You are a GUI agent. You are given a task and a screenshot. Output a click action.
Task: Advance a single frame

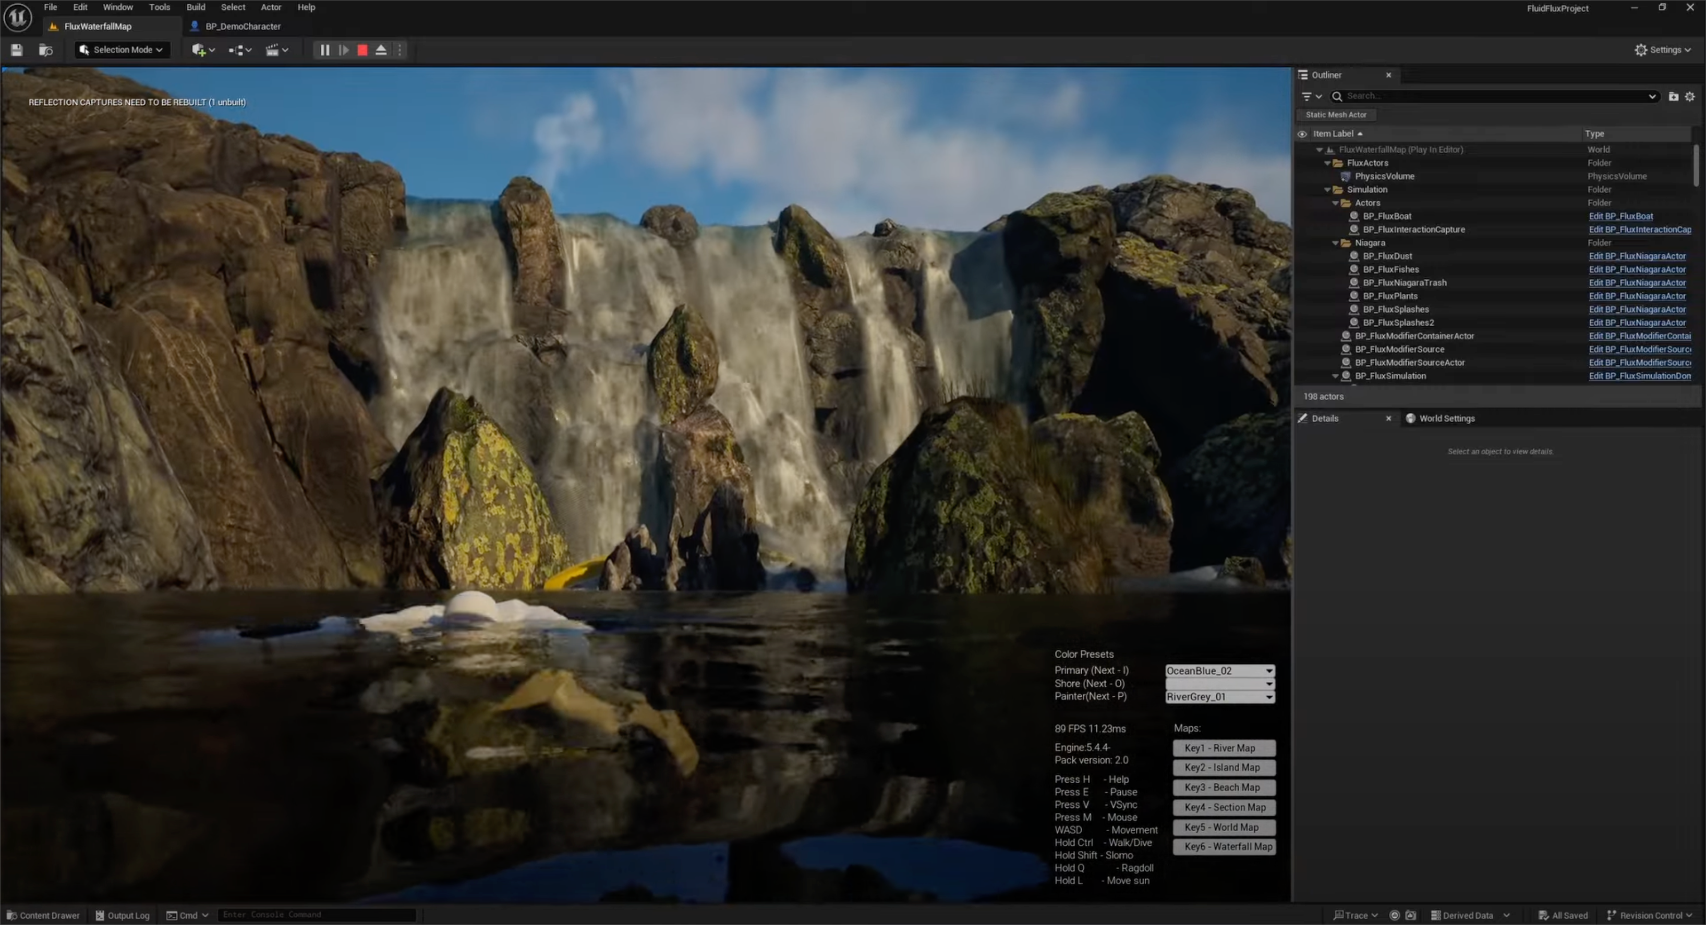[x=344, y=50]
